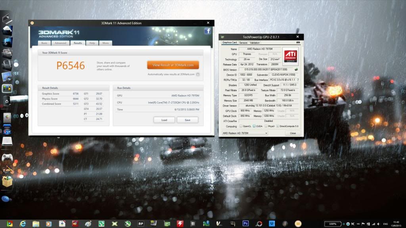The width and height of the screenshot is (406, 228).
Task: Open Internet Explorer from the taskbar
Action: point(23,224)
